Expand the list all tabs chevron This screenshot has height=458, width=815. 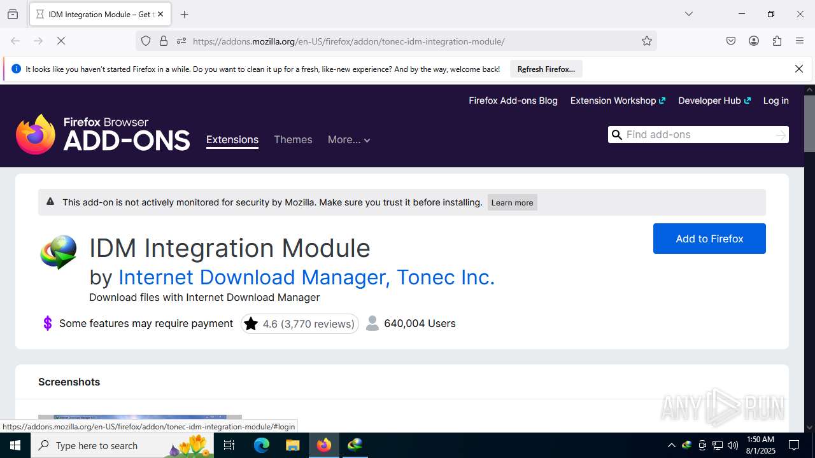689,14
